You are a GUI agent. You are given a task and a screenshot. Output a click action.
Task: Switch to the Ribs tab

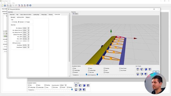(17, 14)
